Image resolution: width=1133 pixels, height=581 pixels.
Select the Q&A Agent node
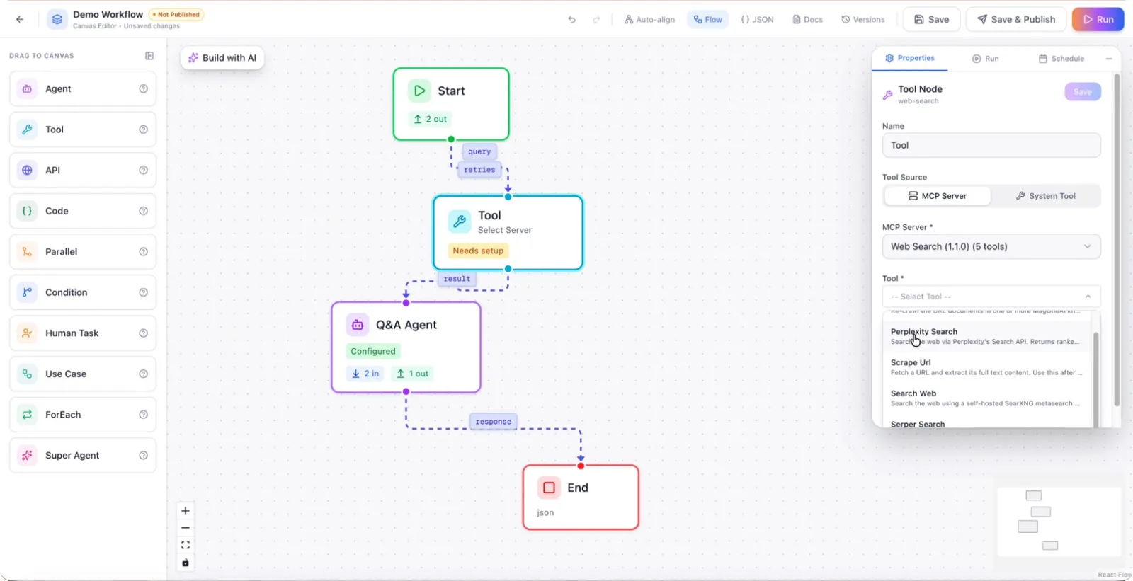pos(406,347)
